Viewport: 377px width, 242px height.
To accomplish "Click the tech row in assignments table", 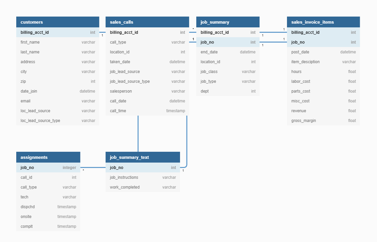I will point(48,197).
